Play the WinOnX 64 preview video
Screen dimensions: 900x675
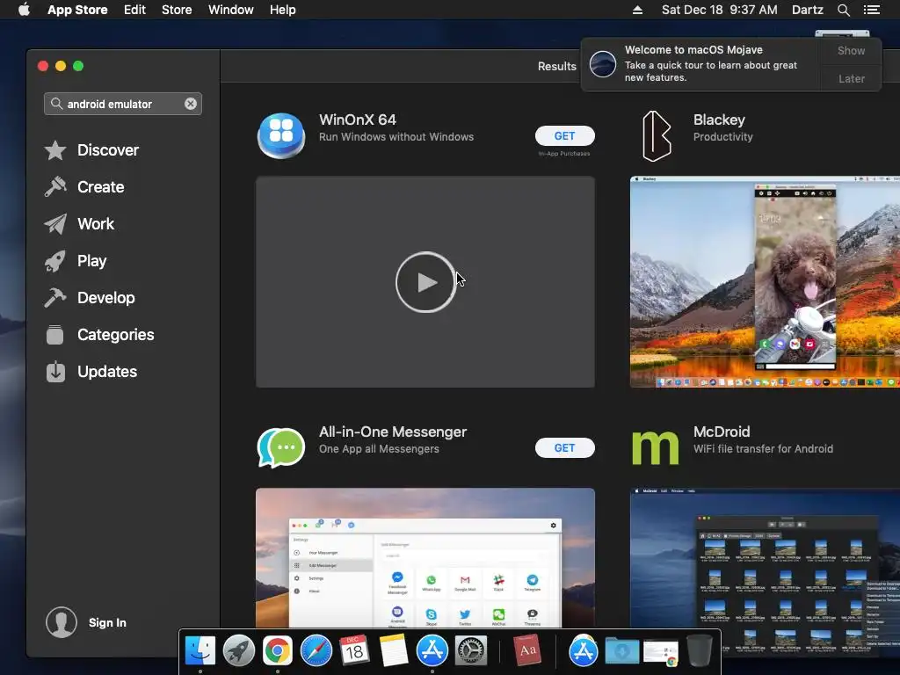pos(425,282)
